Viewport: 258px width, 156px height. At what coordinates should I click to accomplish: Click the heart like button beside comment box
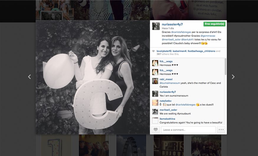pos(156,130)
